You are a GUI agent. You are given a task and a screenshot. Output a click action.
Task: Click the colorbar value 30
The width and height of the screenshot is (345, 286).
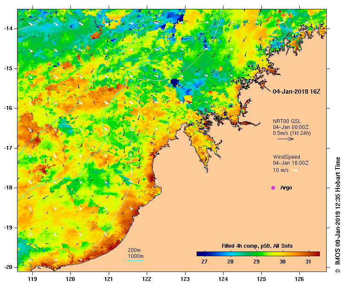click(282, 262)
